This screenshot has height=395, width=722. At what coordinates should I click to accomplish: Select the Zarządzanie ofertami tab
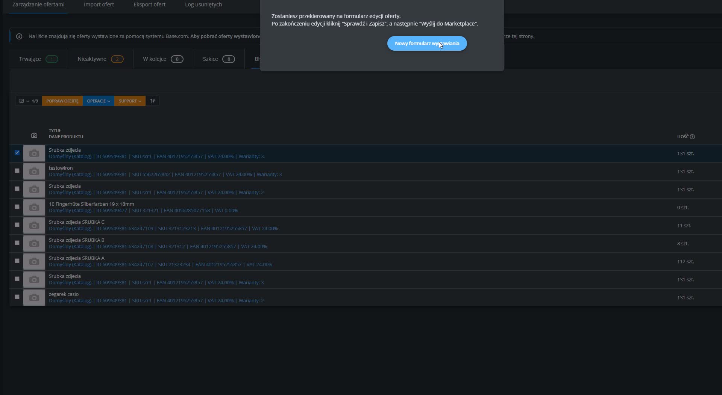click(38, 5)
